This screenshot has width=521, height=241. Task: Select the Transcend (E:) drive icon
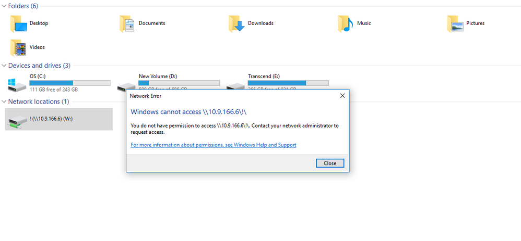pyautogui.click(x=235, y=87)
